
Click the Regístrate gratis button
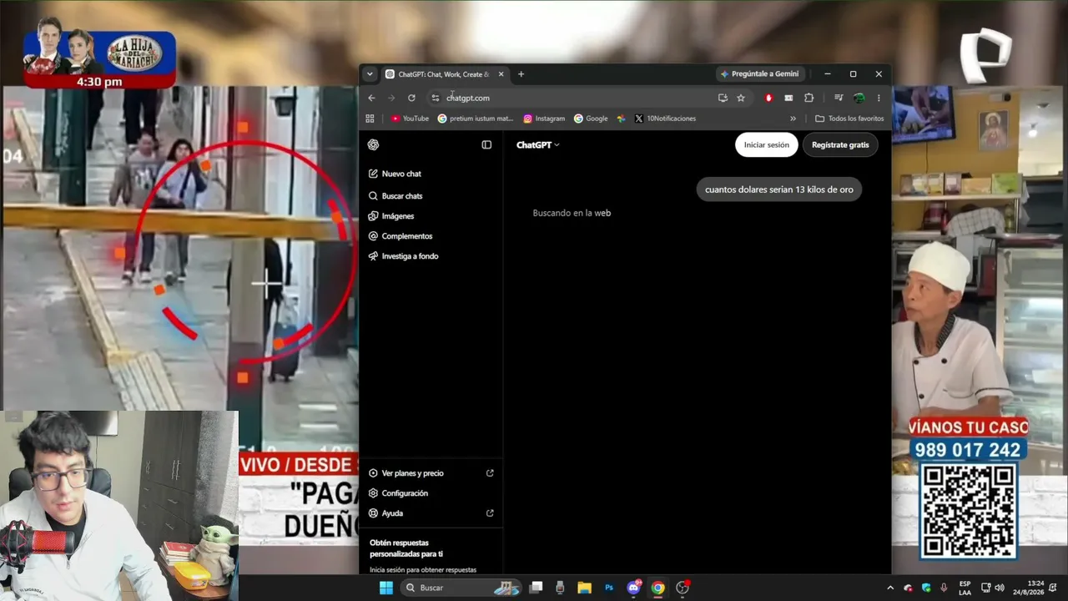[840, 144]
